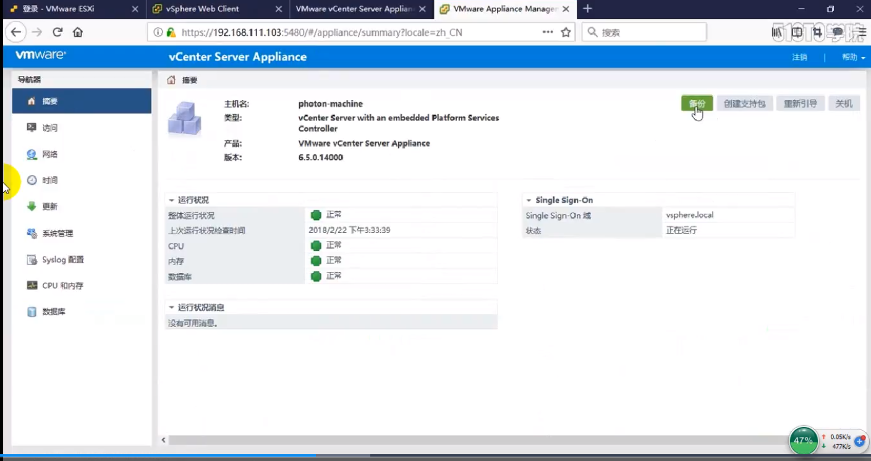Click 没有可用消息。 message text
Screen dimensions: 871x461
[x=193, y=323]
